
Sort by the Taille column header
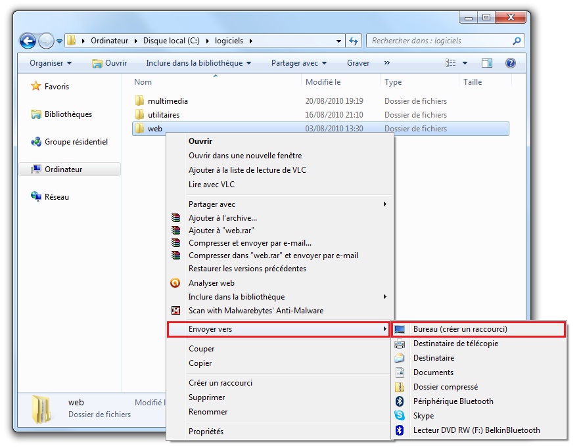(473, 82)
